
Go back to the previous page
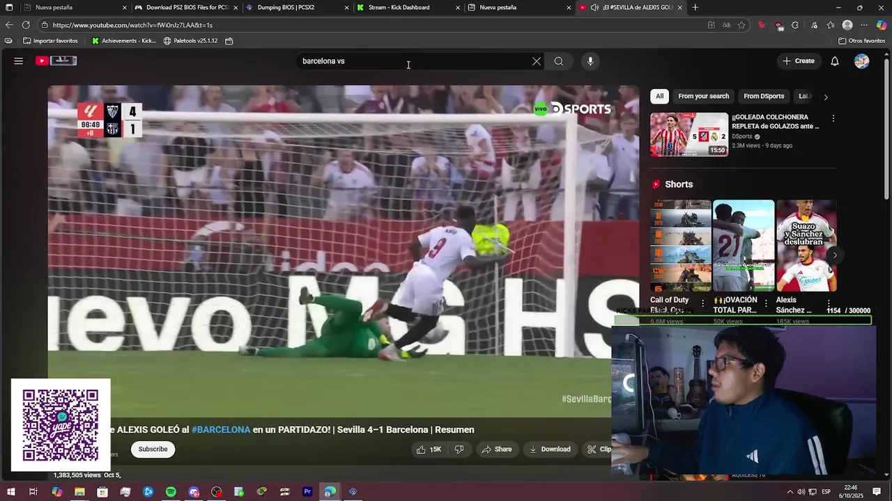click(8, 25)
